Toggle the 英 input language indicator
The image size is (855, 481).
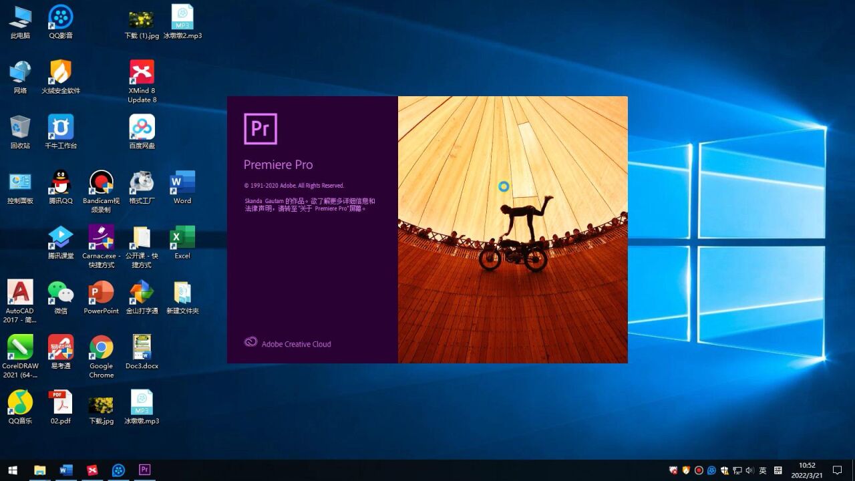[763, 470]
